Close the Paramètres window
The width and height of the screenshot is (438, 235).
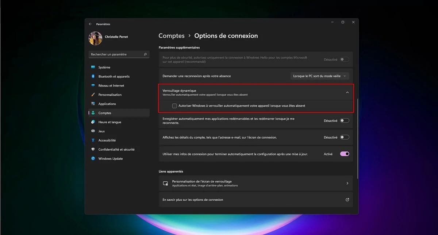point(353,22)
